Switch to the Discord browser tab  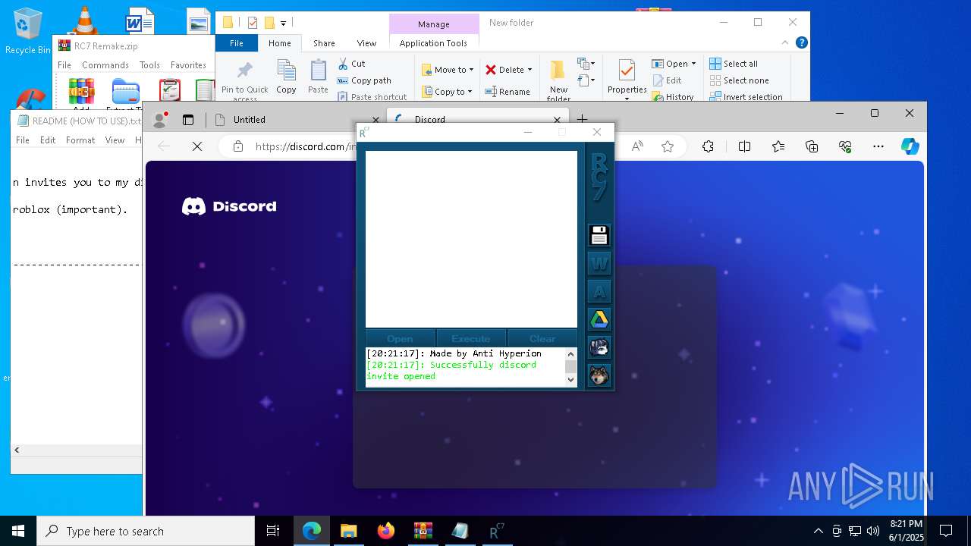point(478,119)
